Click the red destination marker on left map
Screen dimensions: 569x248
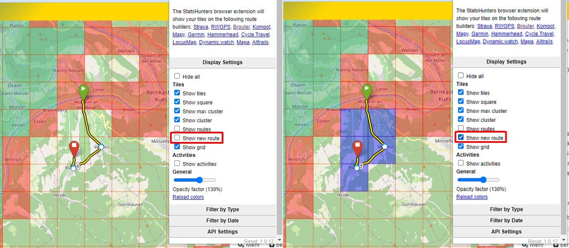(x=74, y=148)
